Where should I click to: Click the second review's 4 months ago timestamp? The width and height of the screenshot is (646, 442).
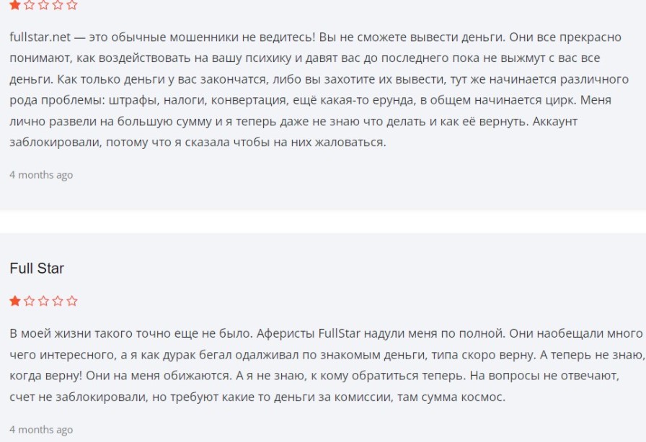pyautogui.click(x=41, y=430)
